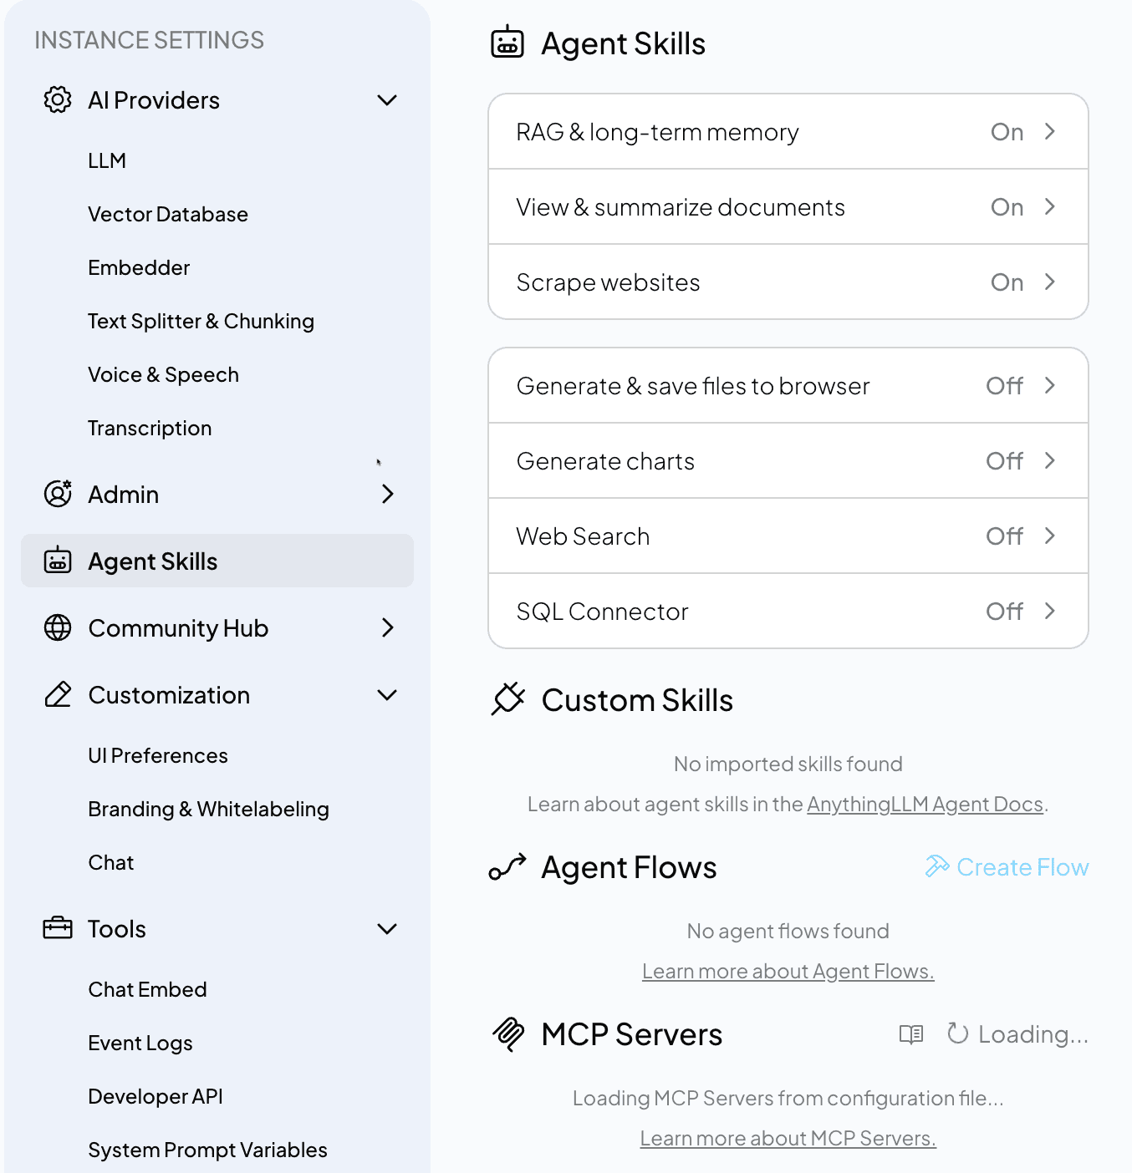Click the Create Flow button
Image resolution: width=1132 pixels, height=1173 pixels.
click(x=1007, y=867)
